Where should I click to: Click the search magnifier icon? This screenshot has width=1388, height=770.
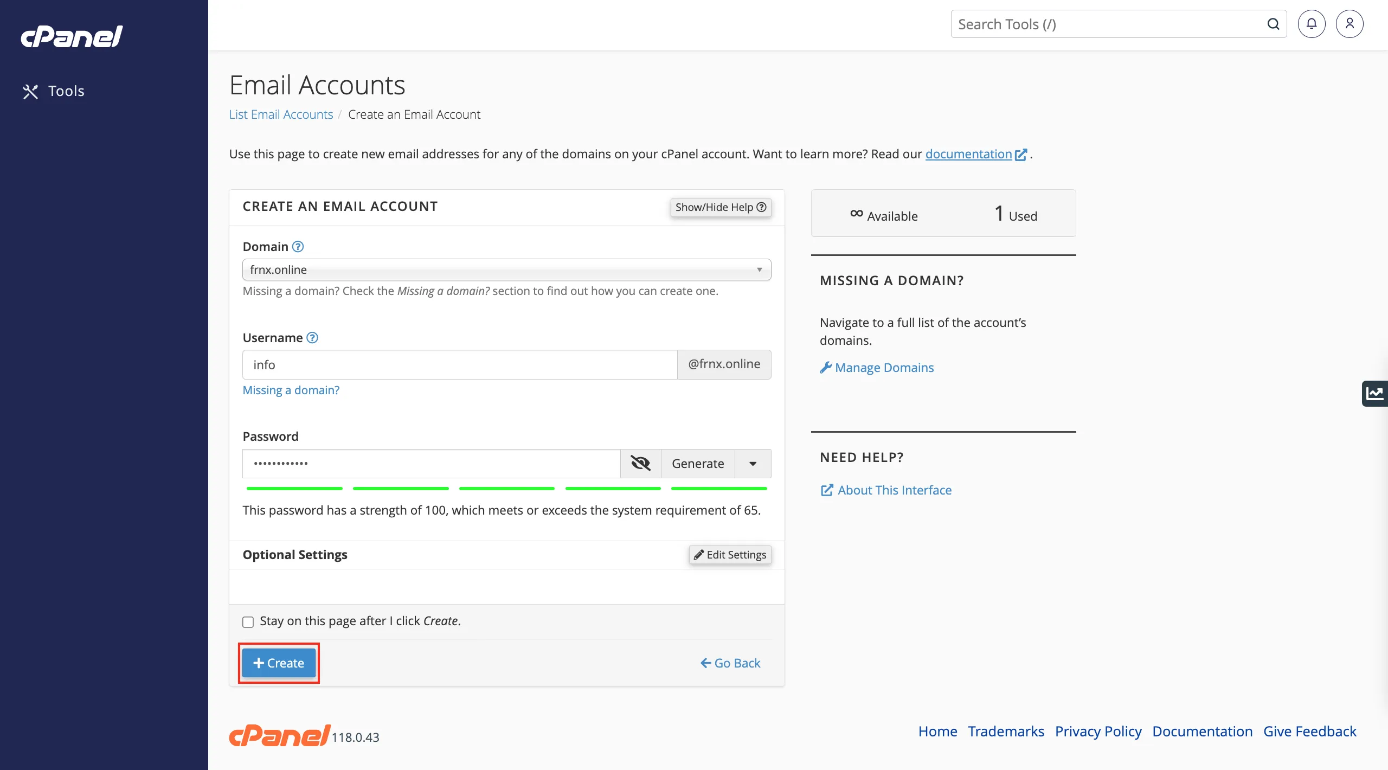1273,24
